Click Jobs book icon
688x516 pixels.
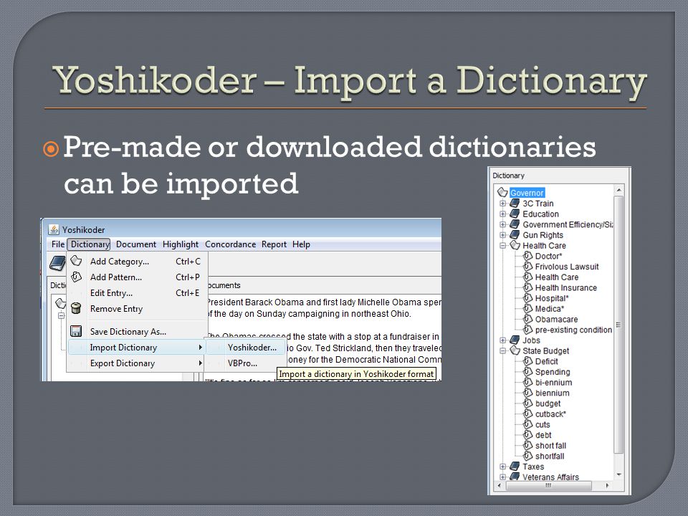(515, 340)
